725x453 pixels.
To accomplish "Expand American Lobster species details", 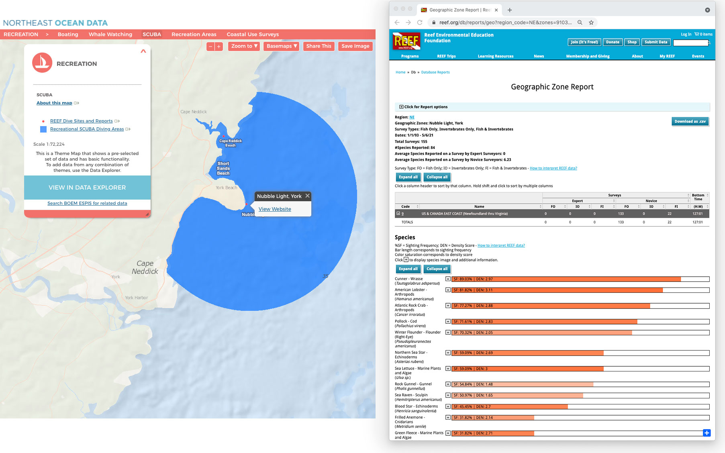I will click(448, 290).
